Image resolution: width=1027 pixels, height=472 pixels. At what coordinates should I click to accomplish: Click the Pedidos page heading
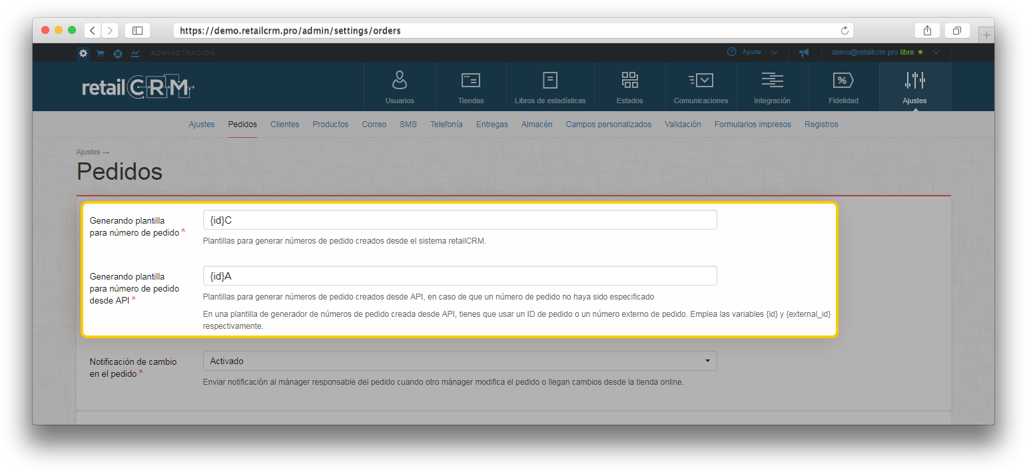point(120,172)
